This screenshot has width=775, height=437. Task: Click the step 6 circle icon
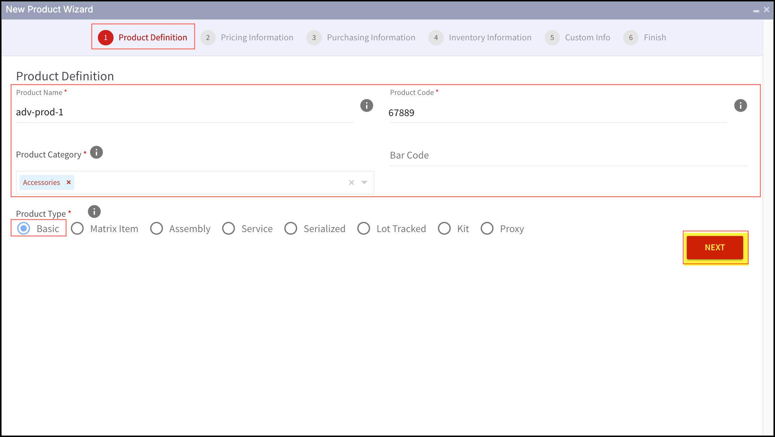tap(631, 37)
